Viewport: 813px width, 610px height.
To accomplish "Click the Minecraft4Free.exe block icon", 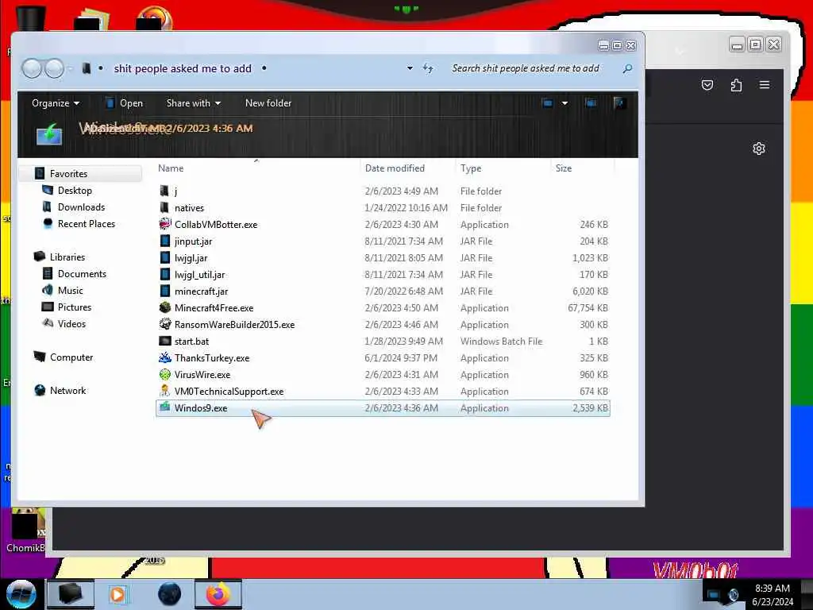I will coord(165,307).
